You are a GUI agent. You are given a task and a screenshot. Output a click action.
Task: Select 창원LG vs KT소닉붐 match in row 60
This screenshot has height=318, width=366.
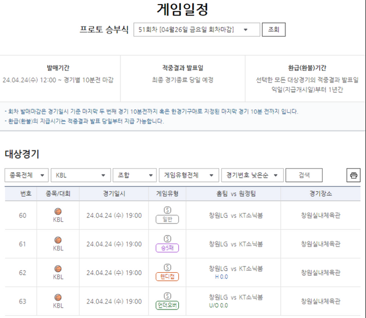pos(236,216)
